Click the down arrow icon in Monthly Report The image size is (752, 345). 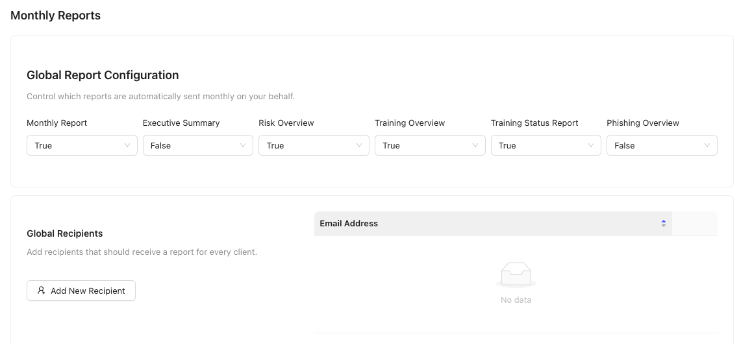click(127, 146)
